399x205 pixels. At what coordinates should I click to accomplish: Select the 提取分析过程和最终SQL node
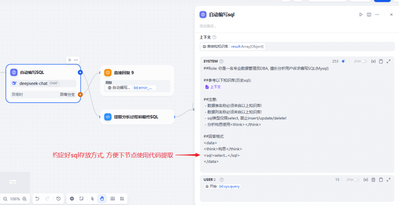tap(136, 117)
